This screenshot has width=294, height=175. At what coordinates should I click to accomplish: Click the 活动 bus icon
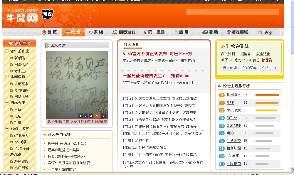205,32
